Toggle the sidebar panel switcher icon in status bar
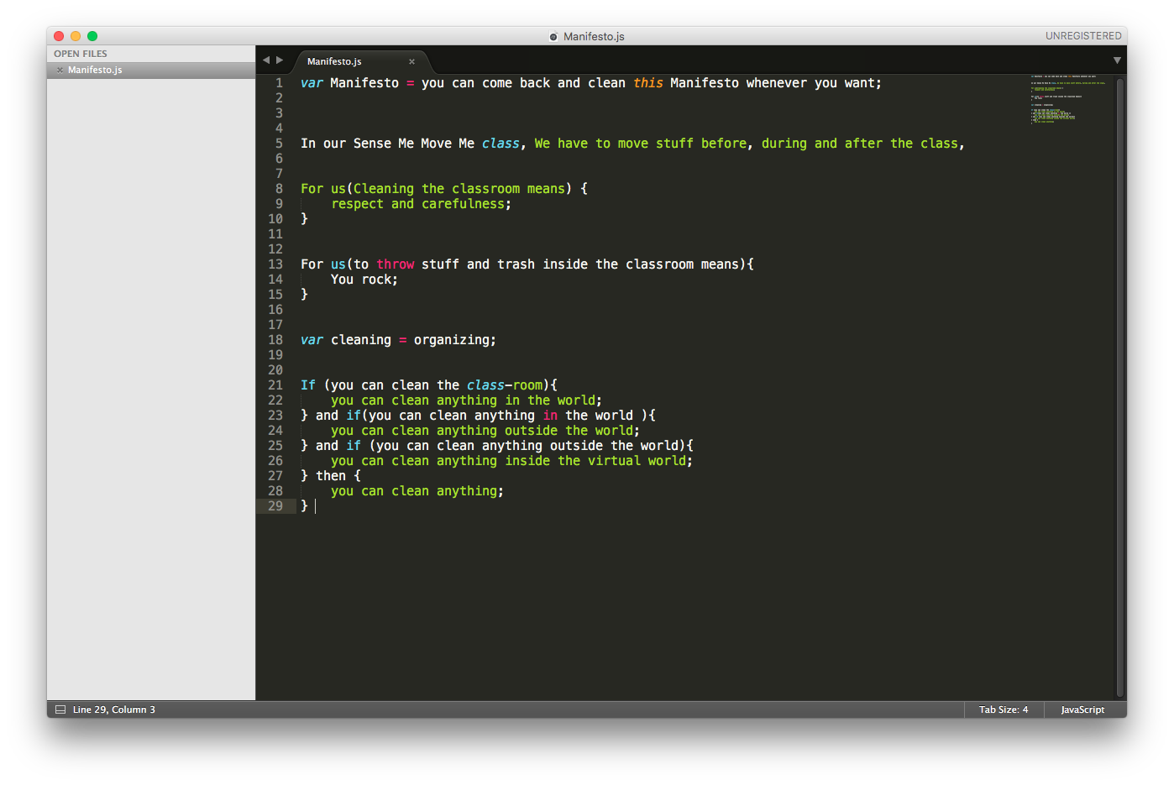The width and height of the screenshot is (1174, 785). (60, 709)
